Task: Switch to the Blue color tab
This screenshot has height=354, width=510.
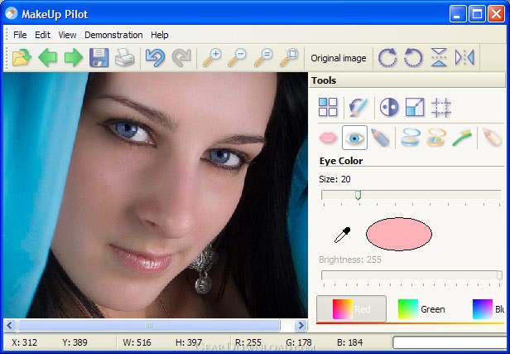Action: 488,308
